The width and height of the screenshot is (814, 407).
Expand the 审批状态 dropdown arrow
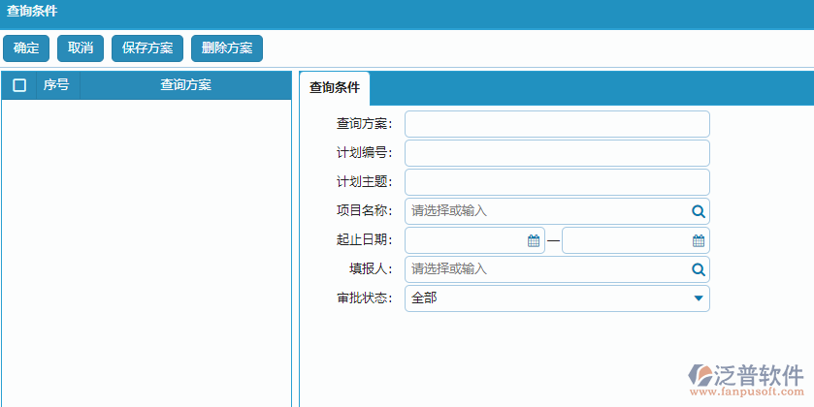tap(699, 298)
